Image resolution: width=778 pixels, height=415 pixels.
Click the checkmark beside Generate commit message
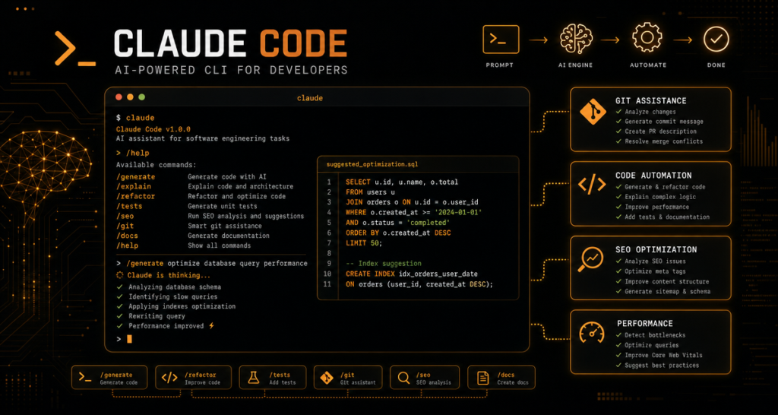pos(618,122)
